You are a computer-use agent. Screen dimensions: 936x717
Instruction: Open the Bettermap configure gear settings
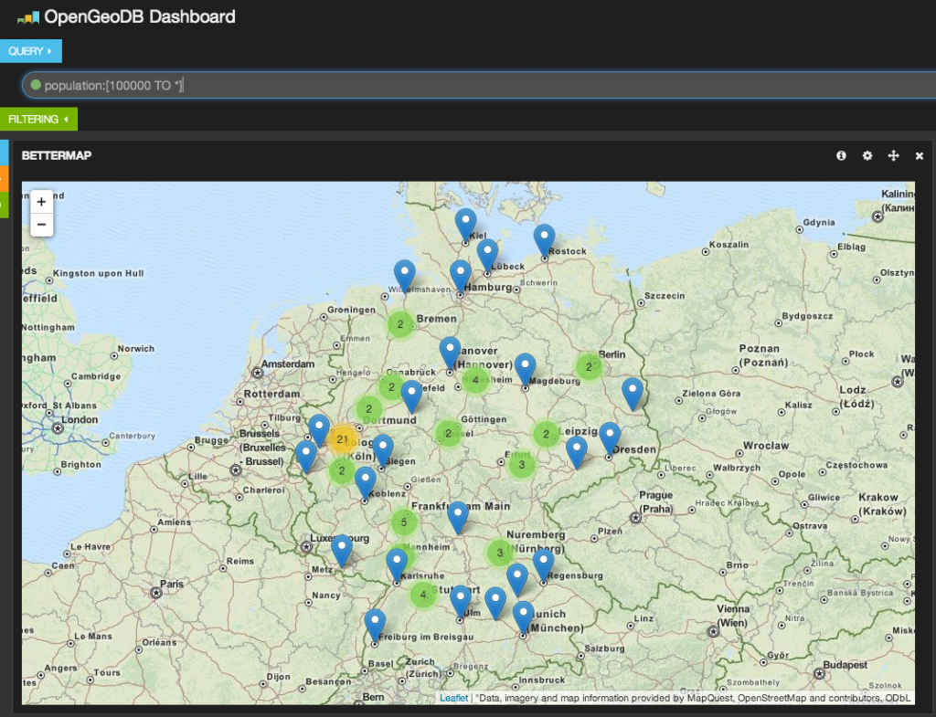tap(867, 155)
